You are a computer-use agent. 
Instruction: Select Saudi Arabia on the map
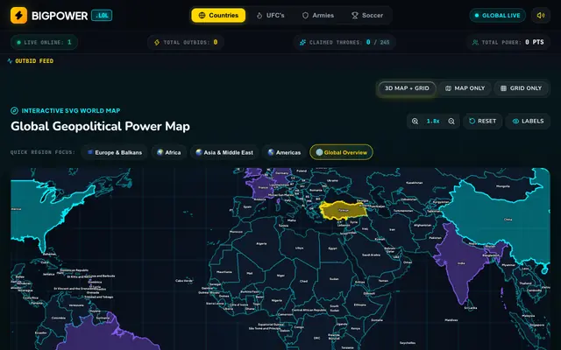tap(371, 255)
